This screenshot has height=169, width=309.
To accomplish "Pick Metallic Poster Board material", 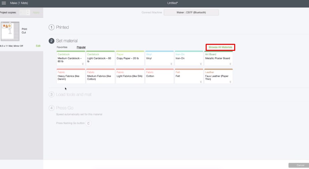I will click(218, 58).
